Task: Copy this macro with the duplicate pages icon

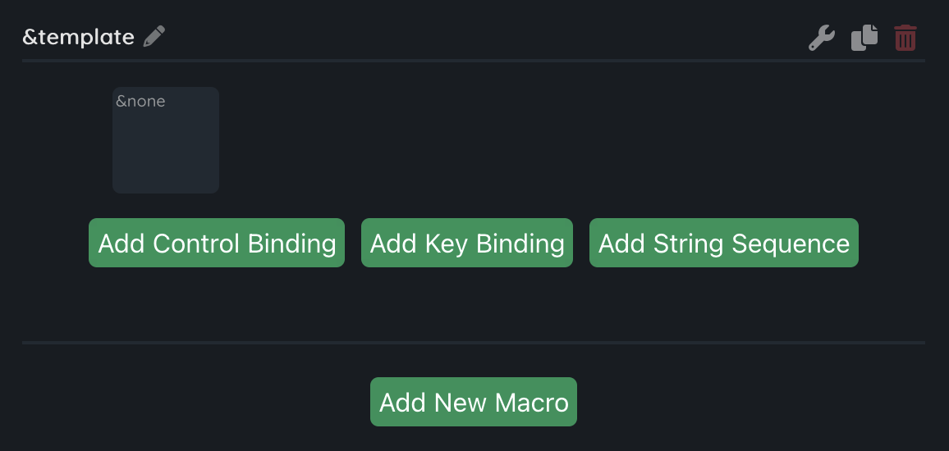Action: click(864, 38)
